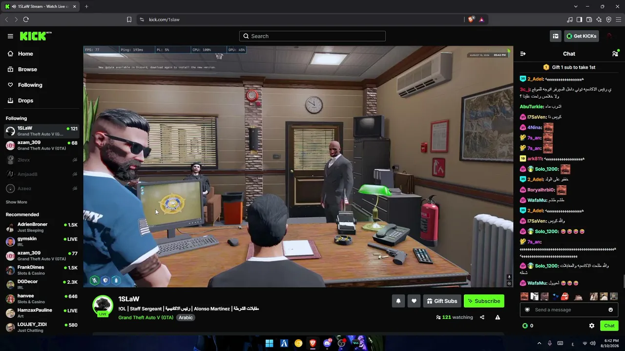
Task: Select the red laughing mouth emote
Action: click(x=565, y=296)
